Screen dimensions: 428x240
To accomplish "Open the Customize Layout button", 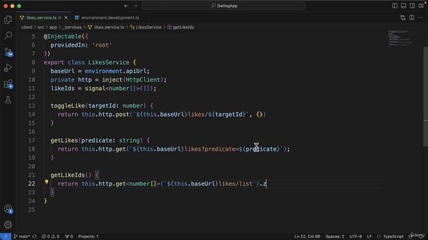I will pos(421,6).
